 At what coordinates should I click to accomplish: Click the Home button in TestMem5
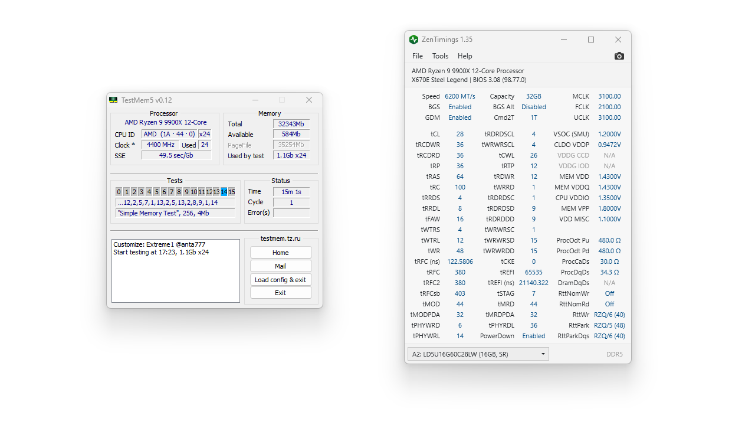point(281,253)
